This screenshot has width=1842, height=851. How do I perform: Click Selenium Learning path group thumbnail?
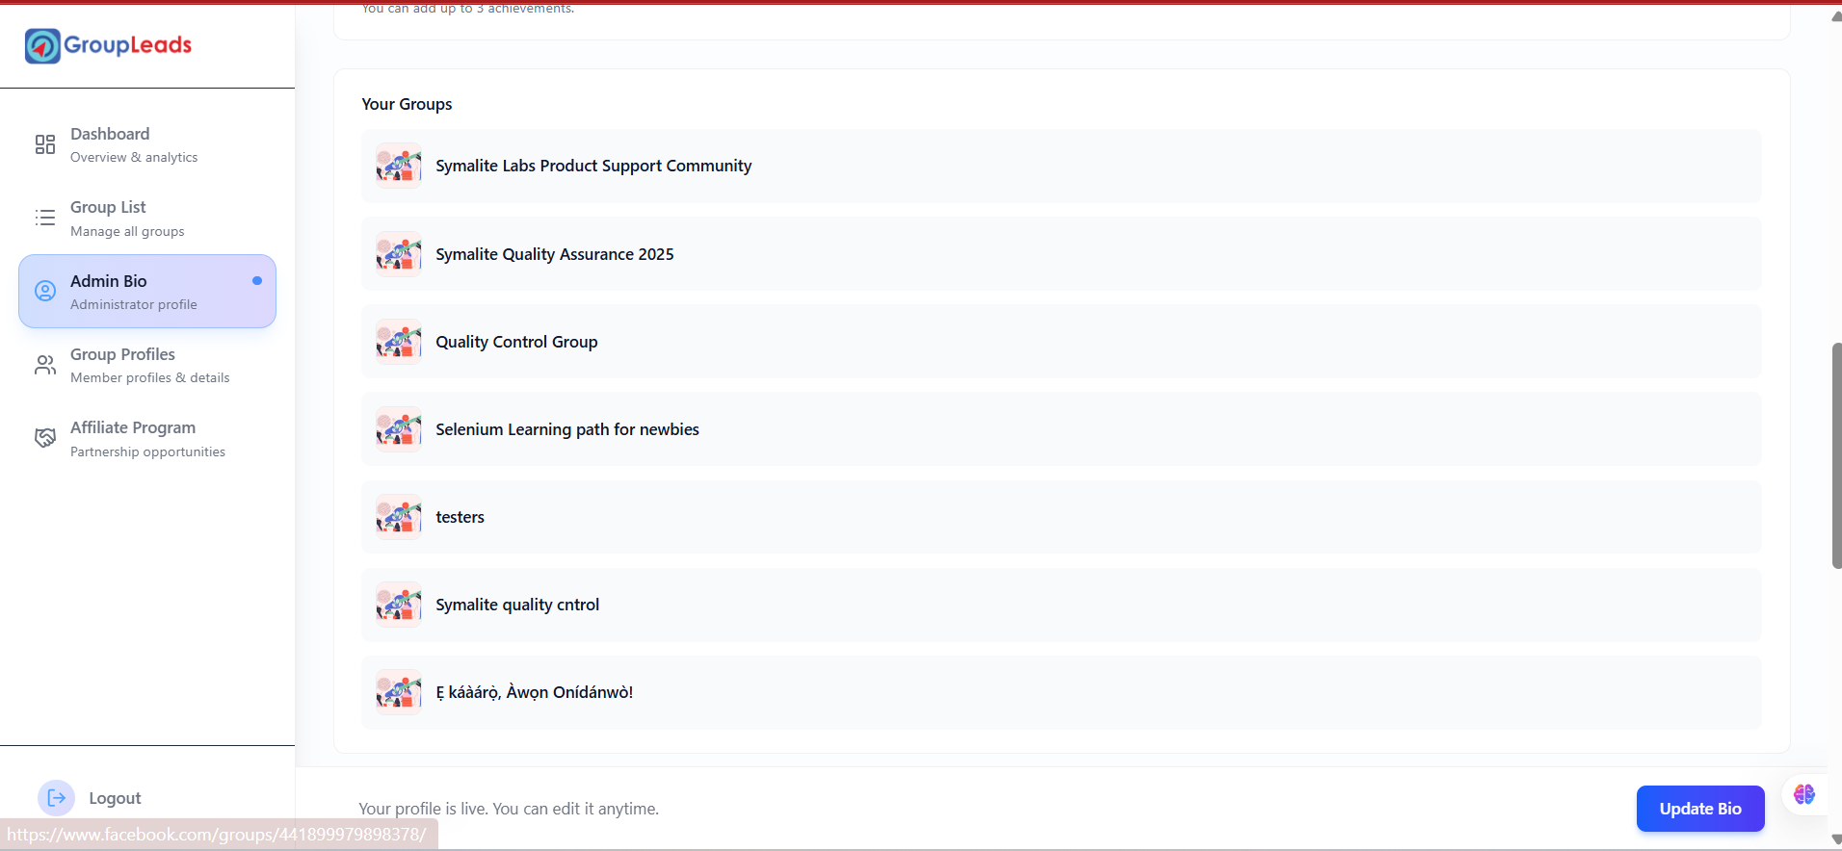399,429
